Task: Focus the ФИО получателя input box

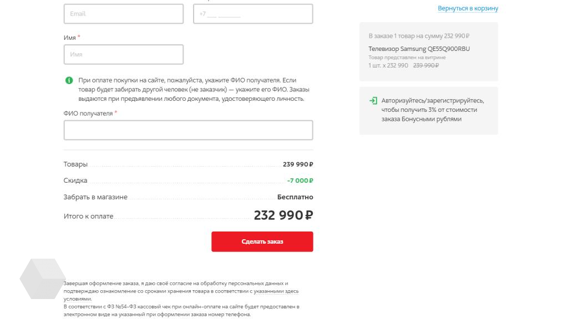Action: [188, 130]
